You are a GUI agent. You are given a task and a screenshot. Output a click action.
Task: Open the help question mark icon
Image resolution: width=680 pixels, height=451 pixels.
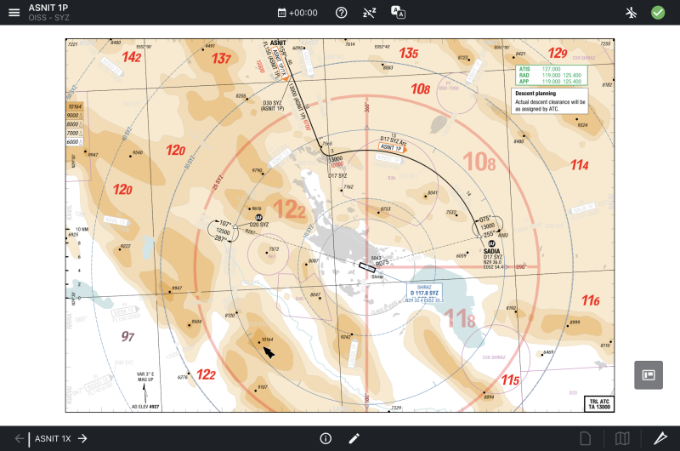[x=342, y=13]
